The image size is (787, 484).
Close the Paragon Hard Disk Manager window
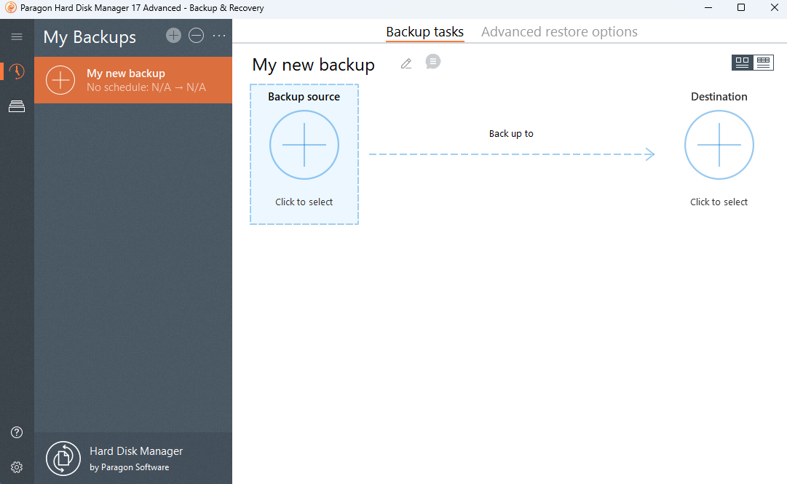point(775,7)
